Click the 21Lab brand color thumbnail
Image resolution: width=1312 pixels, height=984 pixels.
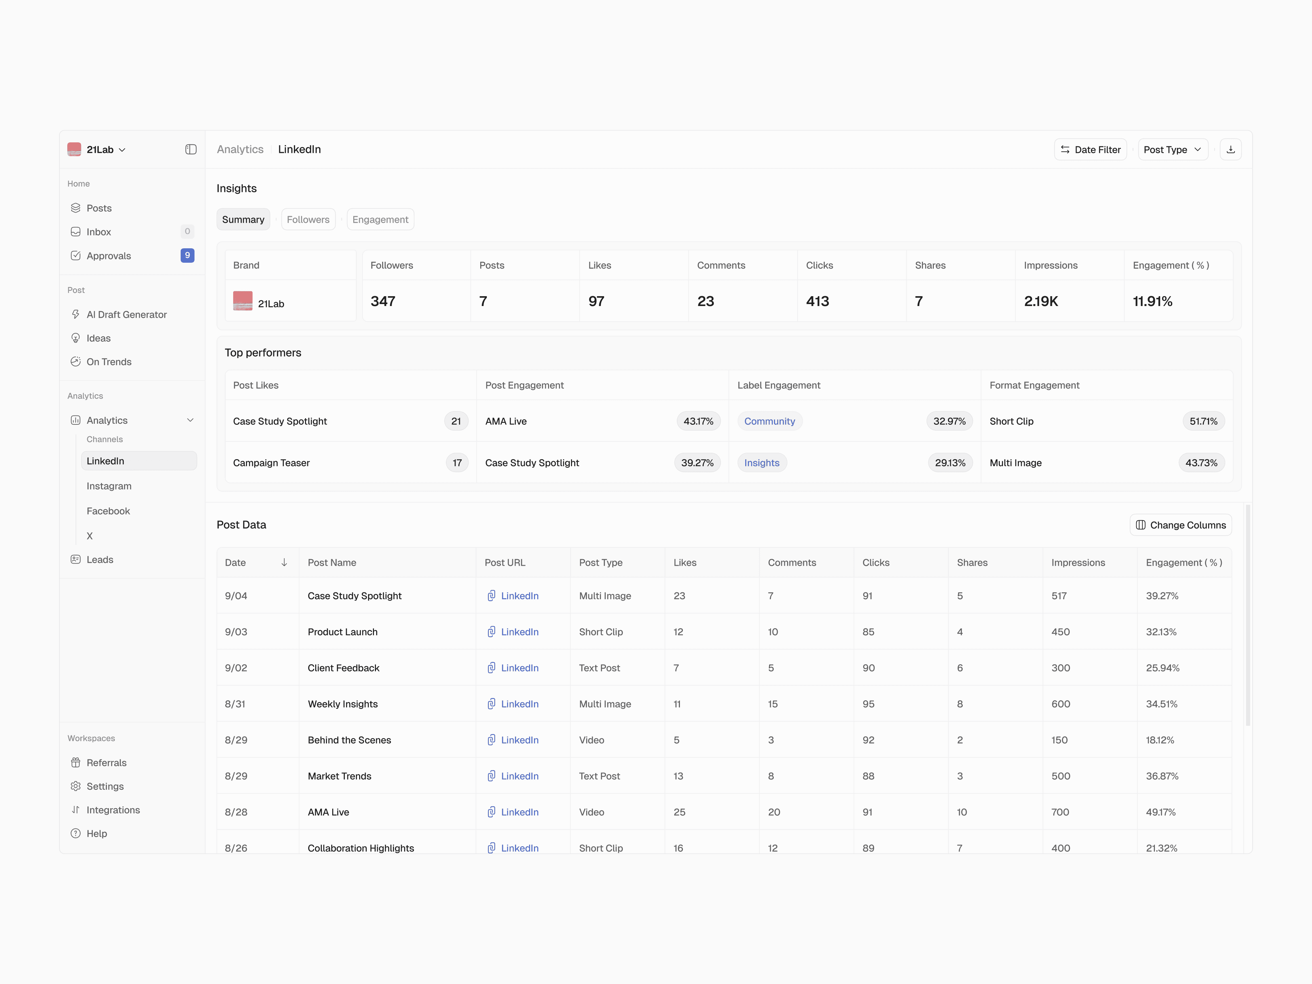tap(243, 301)
